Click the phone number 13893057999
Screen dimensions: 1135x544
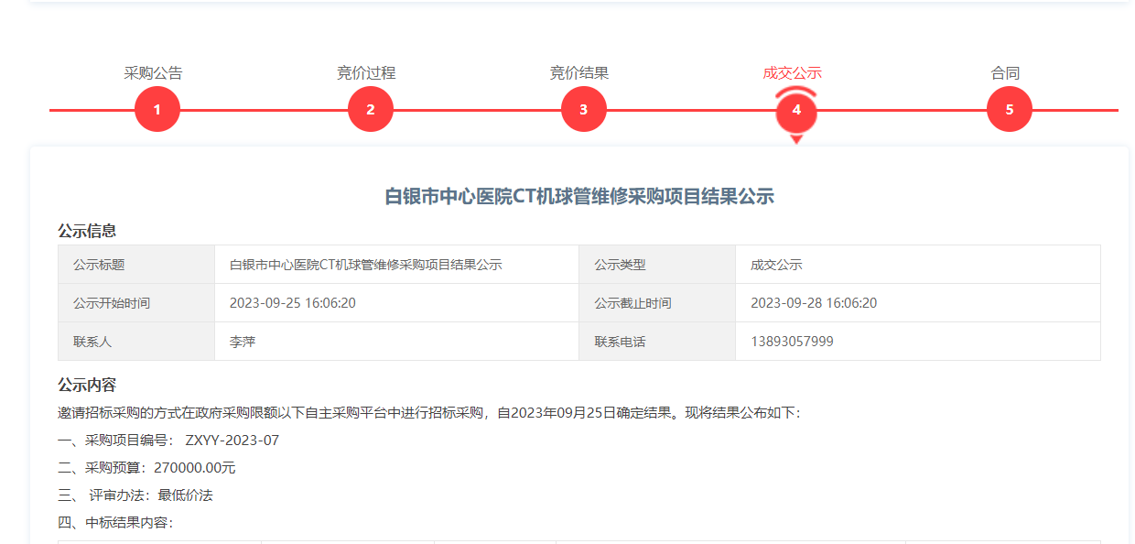click(x=792, y=342)
